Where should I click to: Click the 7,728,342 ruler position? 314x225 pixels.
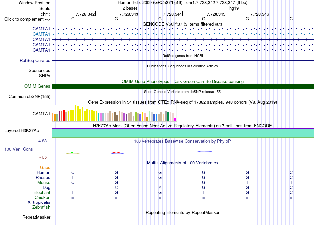[85, 14]
